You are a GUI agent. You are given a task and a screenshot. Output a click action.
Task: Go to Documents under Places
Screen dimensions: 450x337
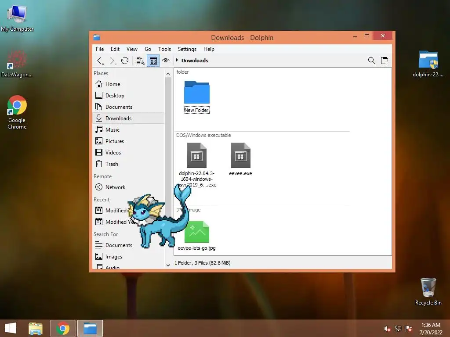click(129, 107)
